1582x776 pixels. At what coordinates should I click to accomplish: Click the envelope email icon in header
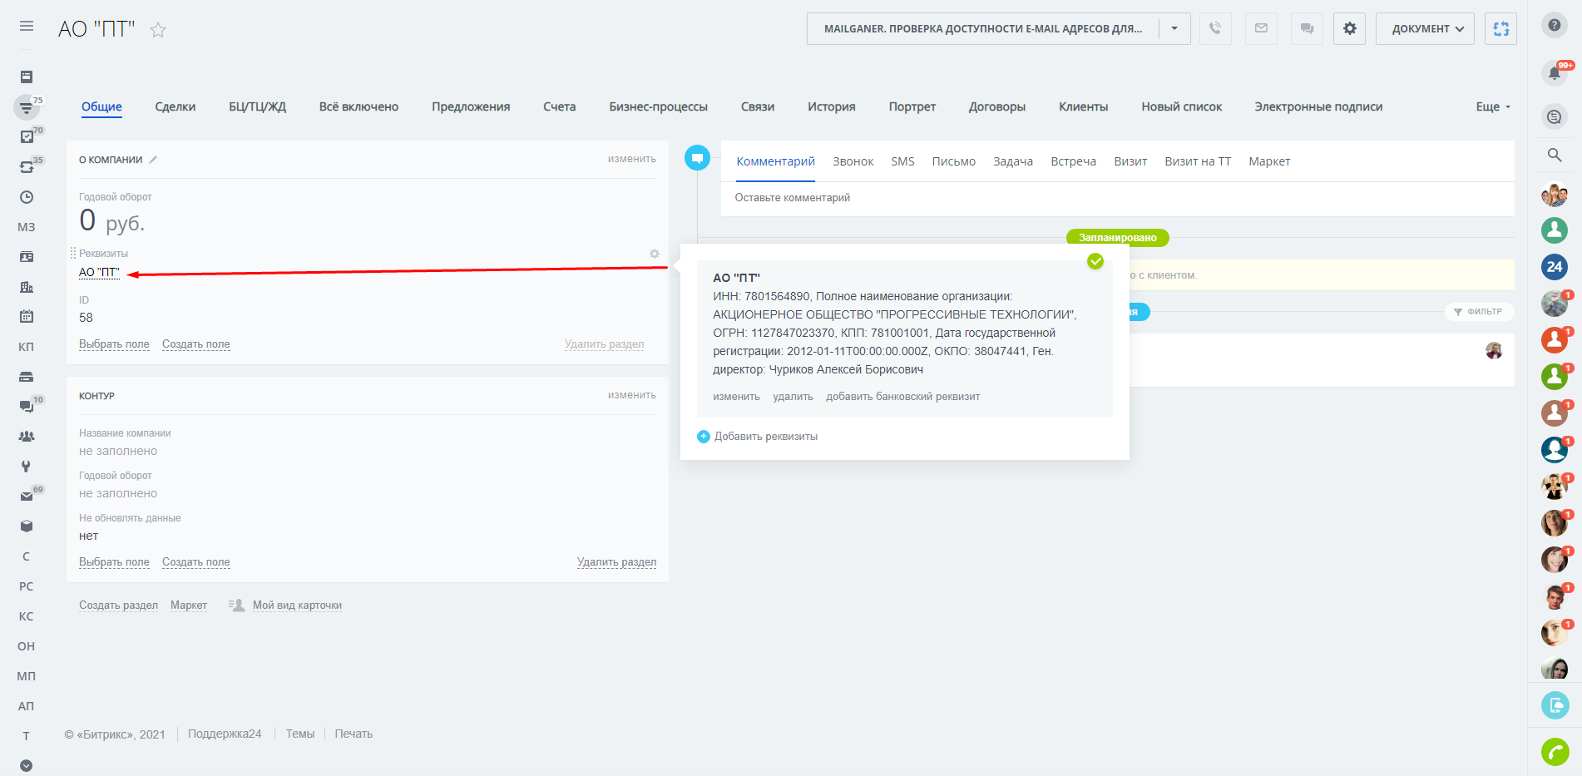click(x=1261, y=28)
